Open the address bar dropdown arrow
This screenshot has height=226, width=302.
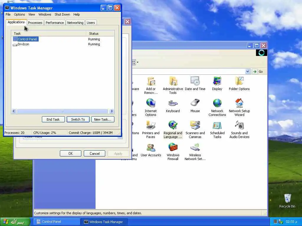tap(247, 72)
